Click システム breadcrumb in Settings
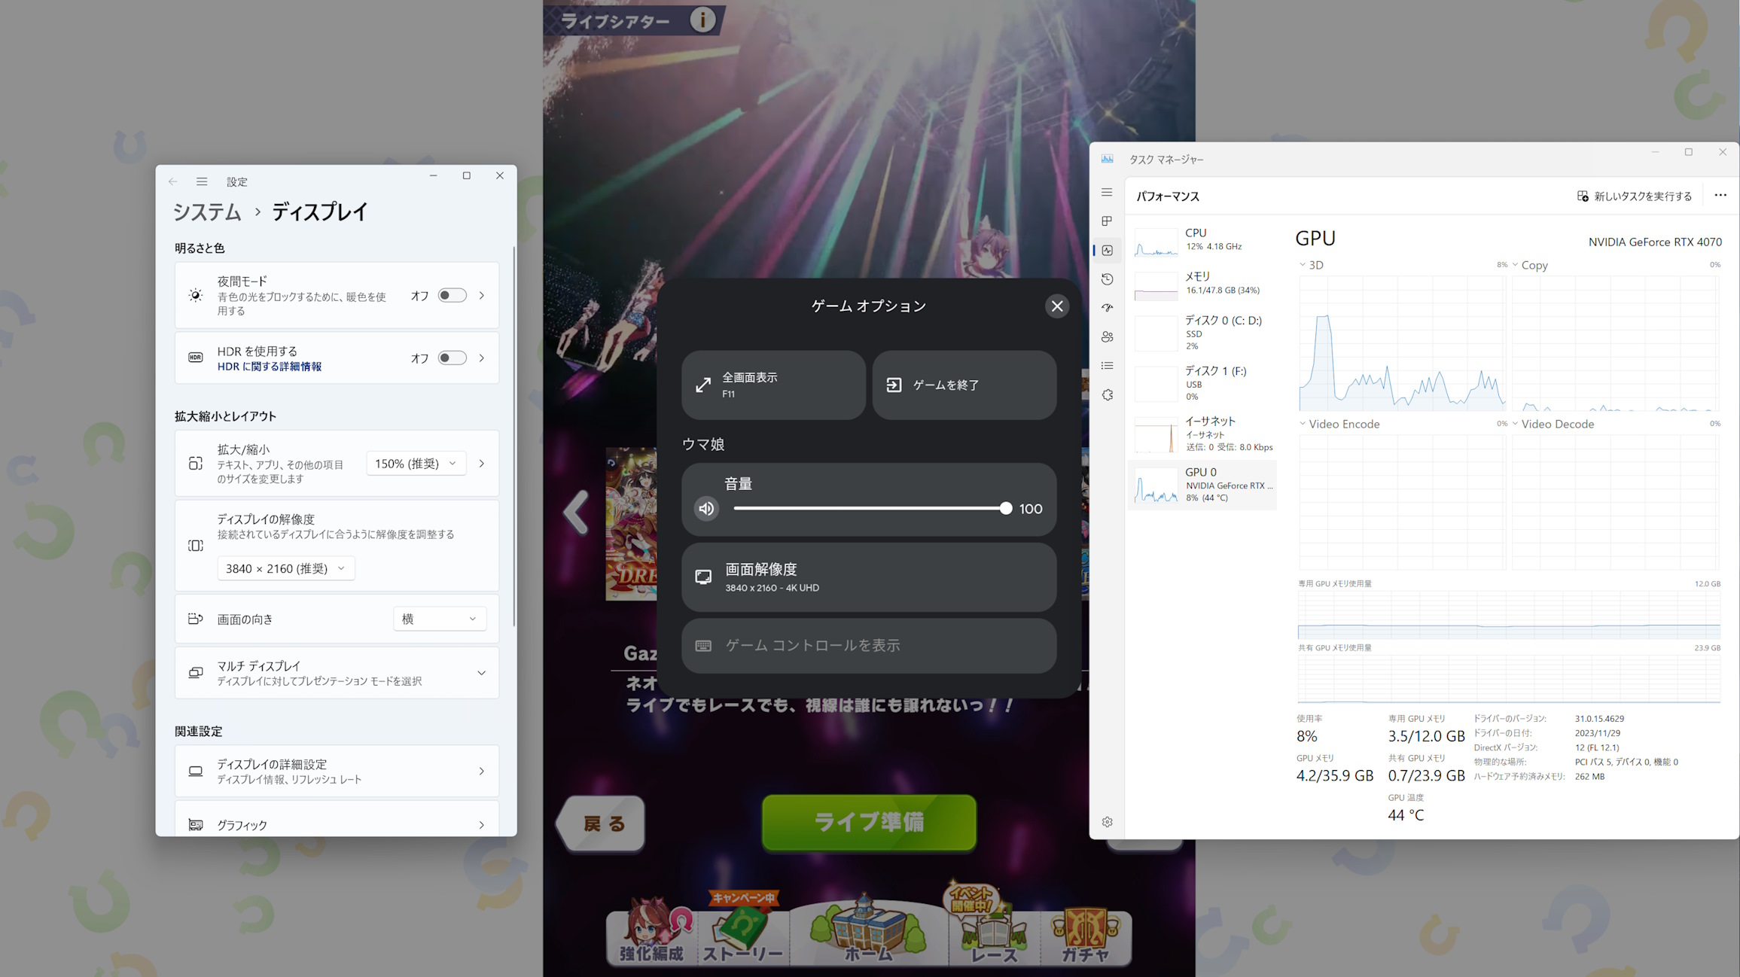This screenshot has height=977, width=1740. (x=207, y=212)
